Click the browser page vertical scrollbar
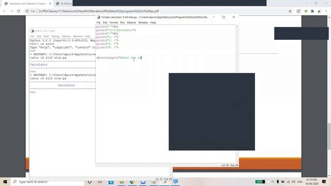The height and width of the screenshot is (186, 331). pos(329,96)
